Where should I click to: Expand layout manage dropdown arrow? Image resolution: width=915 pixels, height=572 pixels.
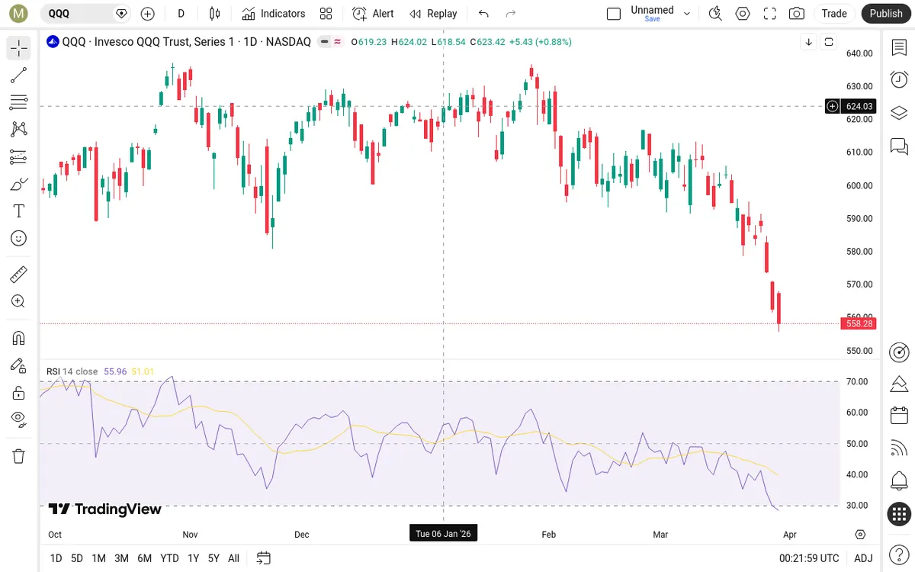click(x=687, y=13)
